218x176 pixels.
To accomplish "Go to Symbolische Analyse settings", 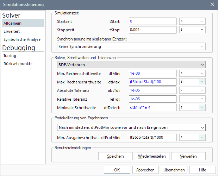I will tap(23, 39).
